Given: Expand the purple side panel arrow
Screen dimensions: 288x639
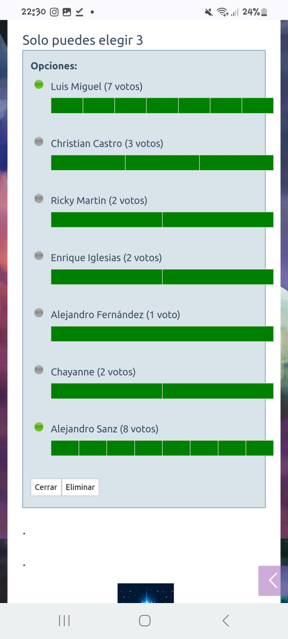Looking at the screenshot, I should tap(273, 581).
